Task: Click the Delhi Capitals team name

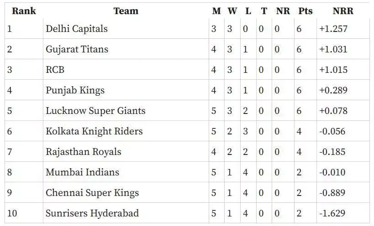Action: pyautogui.click(x=77, y=29)
